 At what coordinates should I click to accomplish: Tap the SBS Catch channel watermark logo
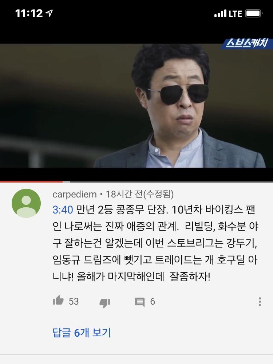(246, 43)
